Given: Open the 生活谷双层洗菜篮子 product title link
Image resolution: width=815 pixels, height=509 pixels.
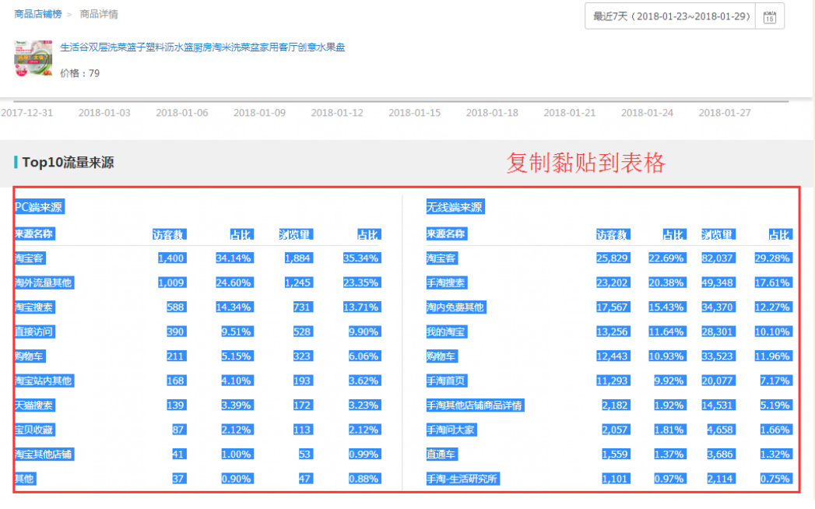Looking at the screenshot, I should (x=202, y=47).
